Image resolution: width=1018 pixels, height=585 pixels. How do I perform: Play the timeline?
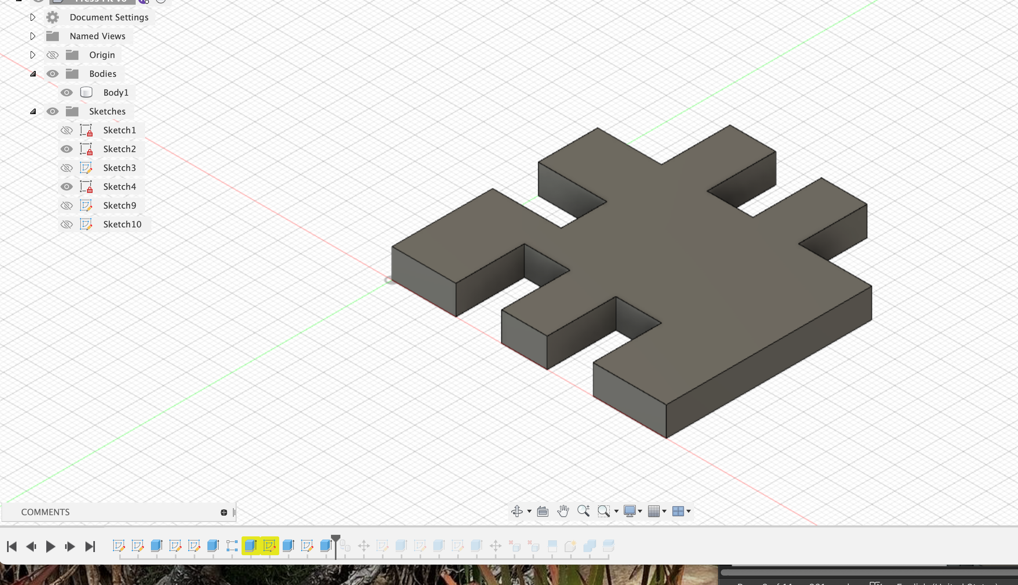tap(50, 547)
